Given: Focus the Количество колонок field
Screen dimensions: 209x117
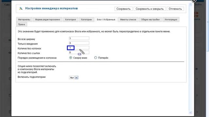Looking at the screenshot, I should click(79, 48).
